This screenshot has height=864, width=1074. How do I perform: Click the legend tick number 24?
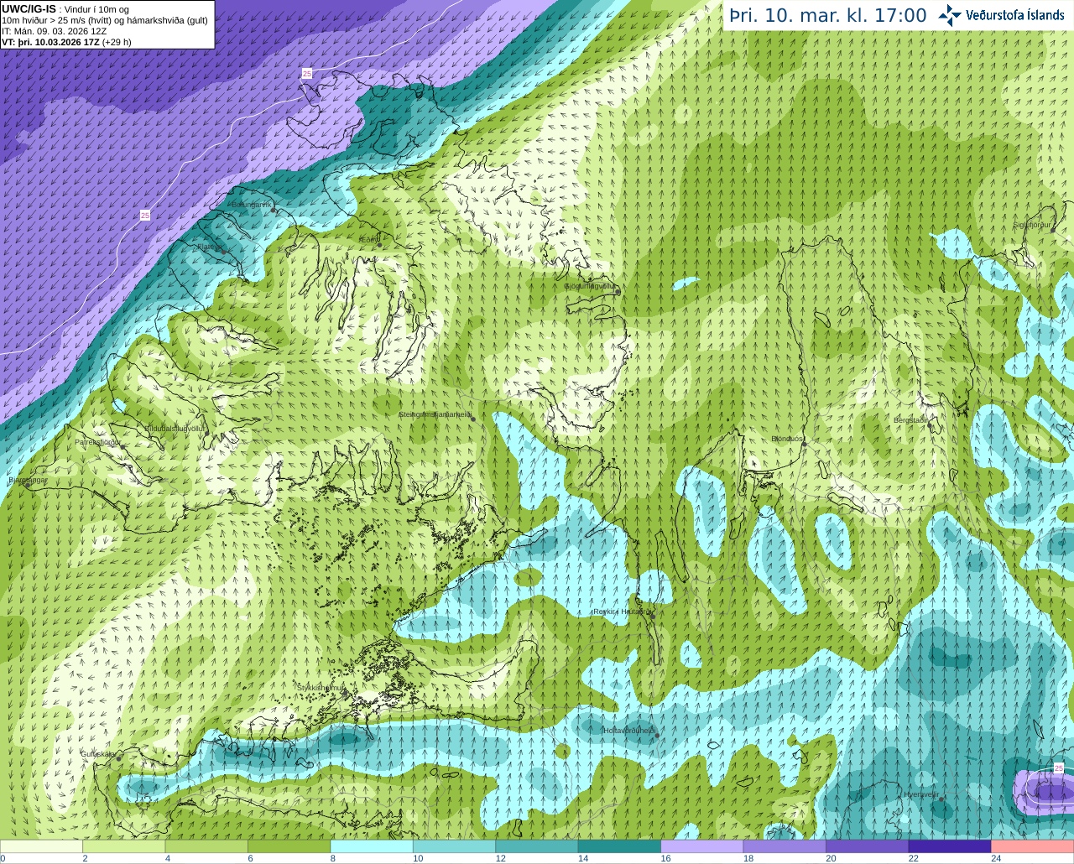996,858
